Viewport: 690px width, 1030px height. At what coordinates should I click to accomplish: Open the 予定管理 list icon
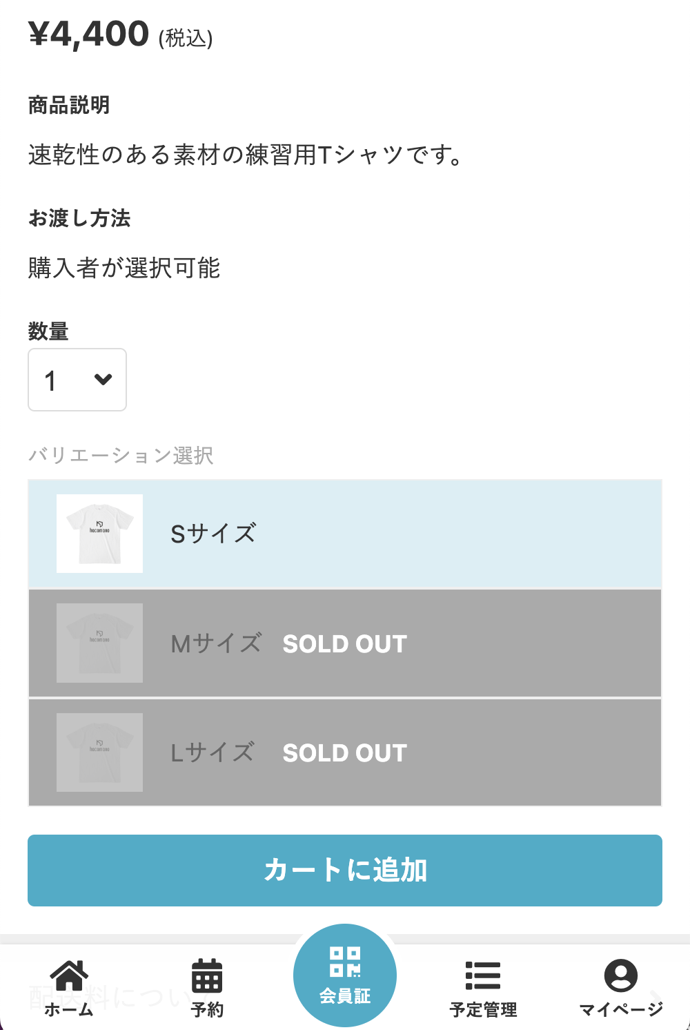483,975
